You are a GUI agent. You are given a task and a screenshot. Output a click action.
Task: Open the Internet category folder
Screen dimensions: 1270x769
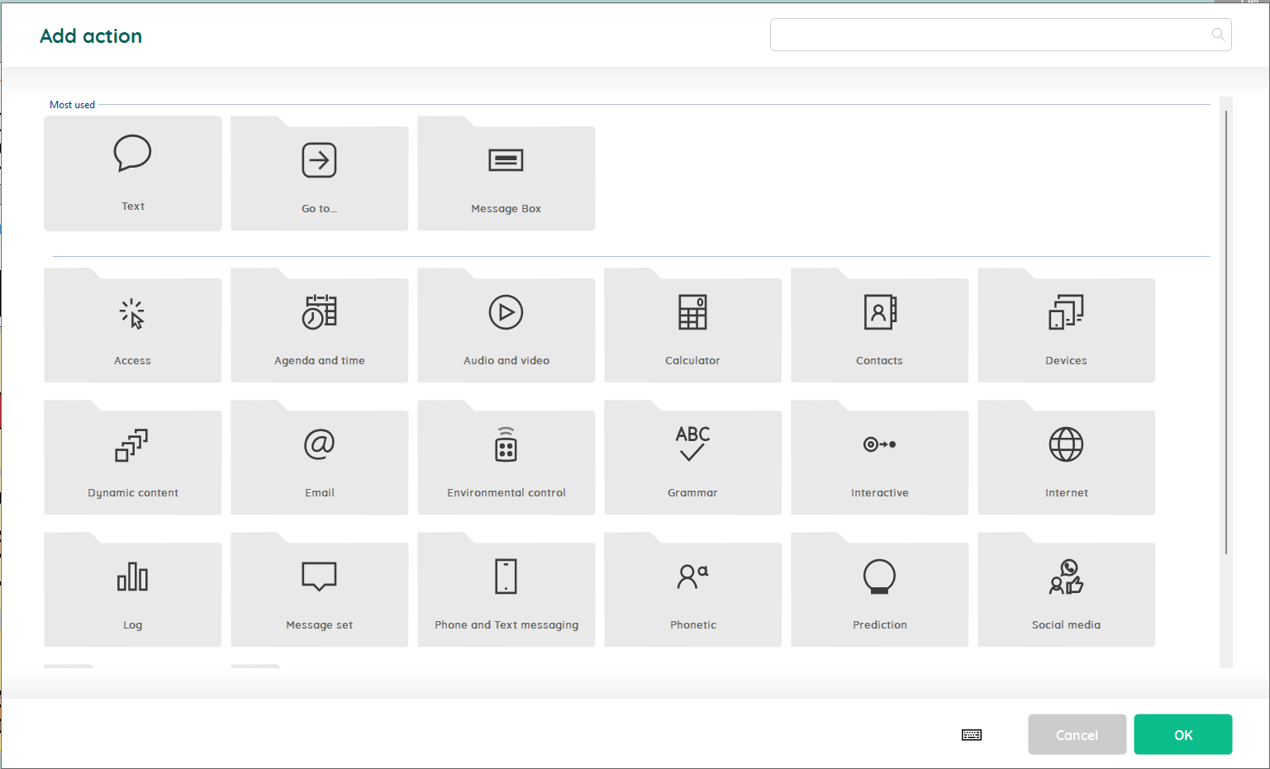(1067, 458)
